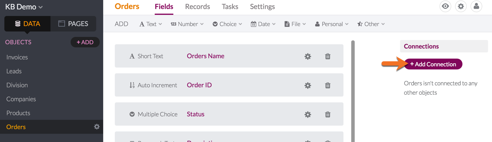Click the fields list scrollbar

point(353,91)
